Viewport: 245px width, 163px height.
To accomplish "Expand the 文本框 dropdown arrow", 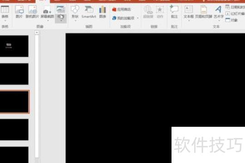I will (x=189, y=20).
